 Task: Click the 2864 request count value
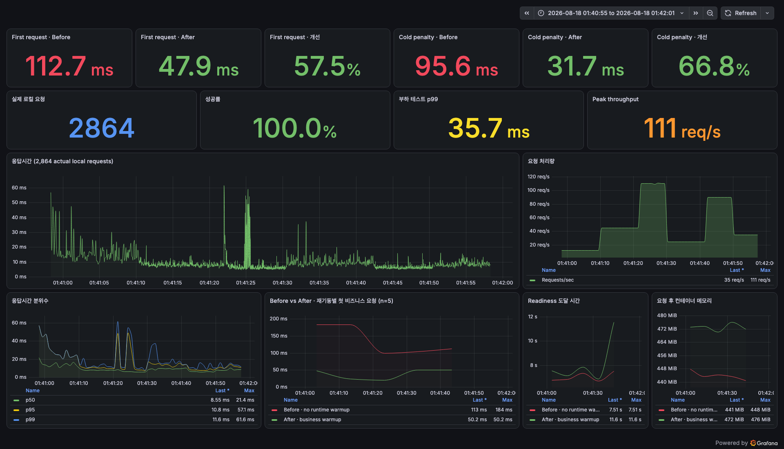[x=102, y=128]
